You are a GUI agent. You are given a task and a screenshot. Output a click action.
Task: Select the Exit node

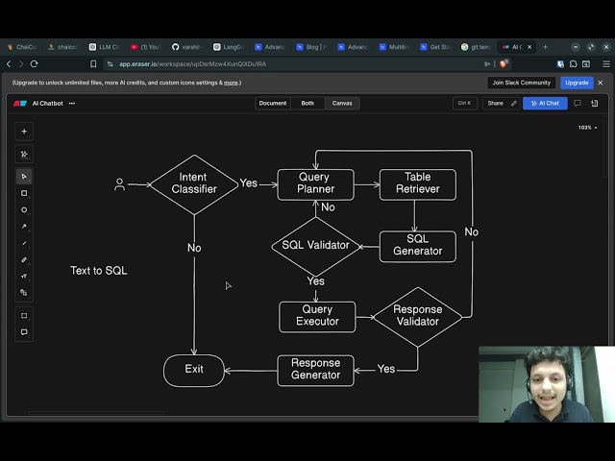click(194, 371)
